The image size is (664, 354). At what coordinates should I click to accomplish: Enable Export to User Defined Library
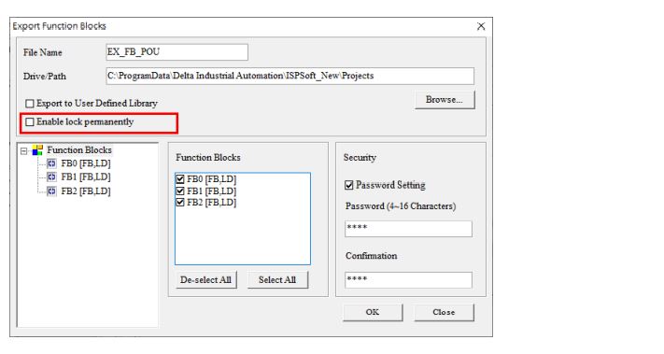tap(30, 104)
